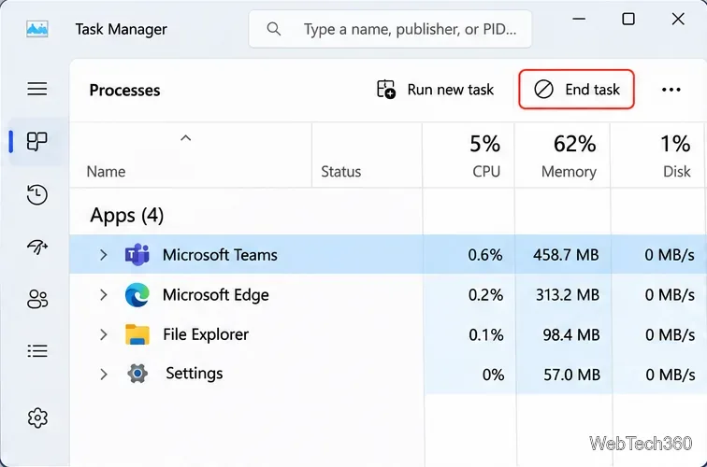707x467 pixels.
Task: Select the Settings row name
Action: 194,374
